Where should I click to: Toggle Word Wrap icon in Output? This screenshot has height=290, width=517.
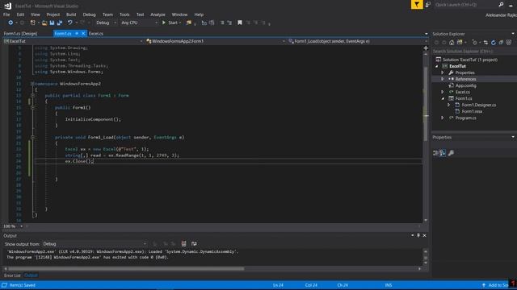pyautogui.click(x=194, y=243)
